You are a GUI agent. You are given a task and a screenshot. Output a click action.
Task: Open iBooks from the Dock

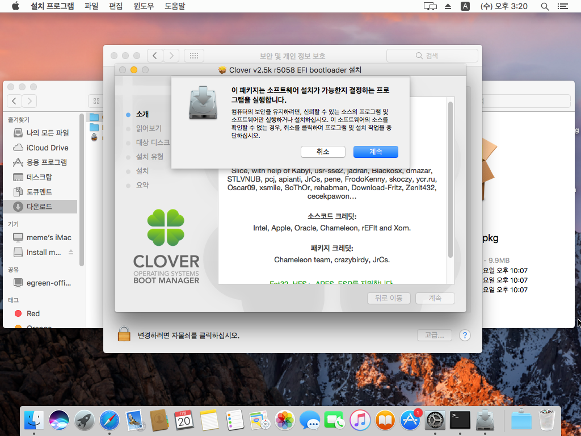point(385,421)
